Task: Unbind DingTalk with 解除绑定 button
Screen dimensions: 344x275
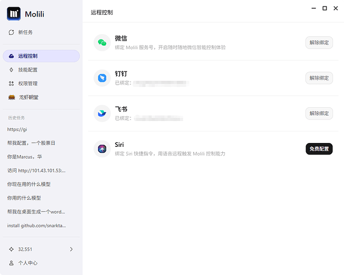Action: [x=319, y=78]
